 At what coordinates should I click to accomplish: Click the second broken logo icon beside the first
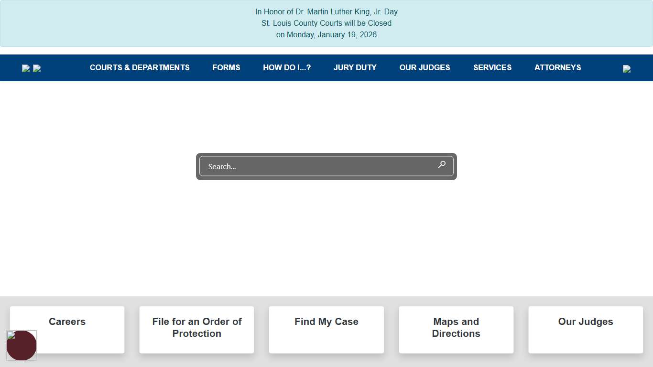point(37,68)
